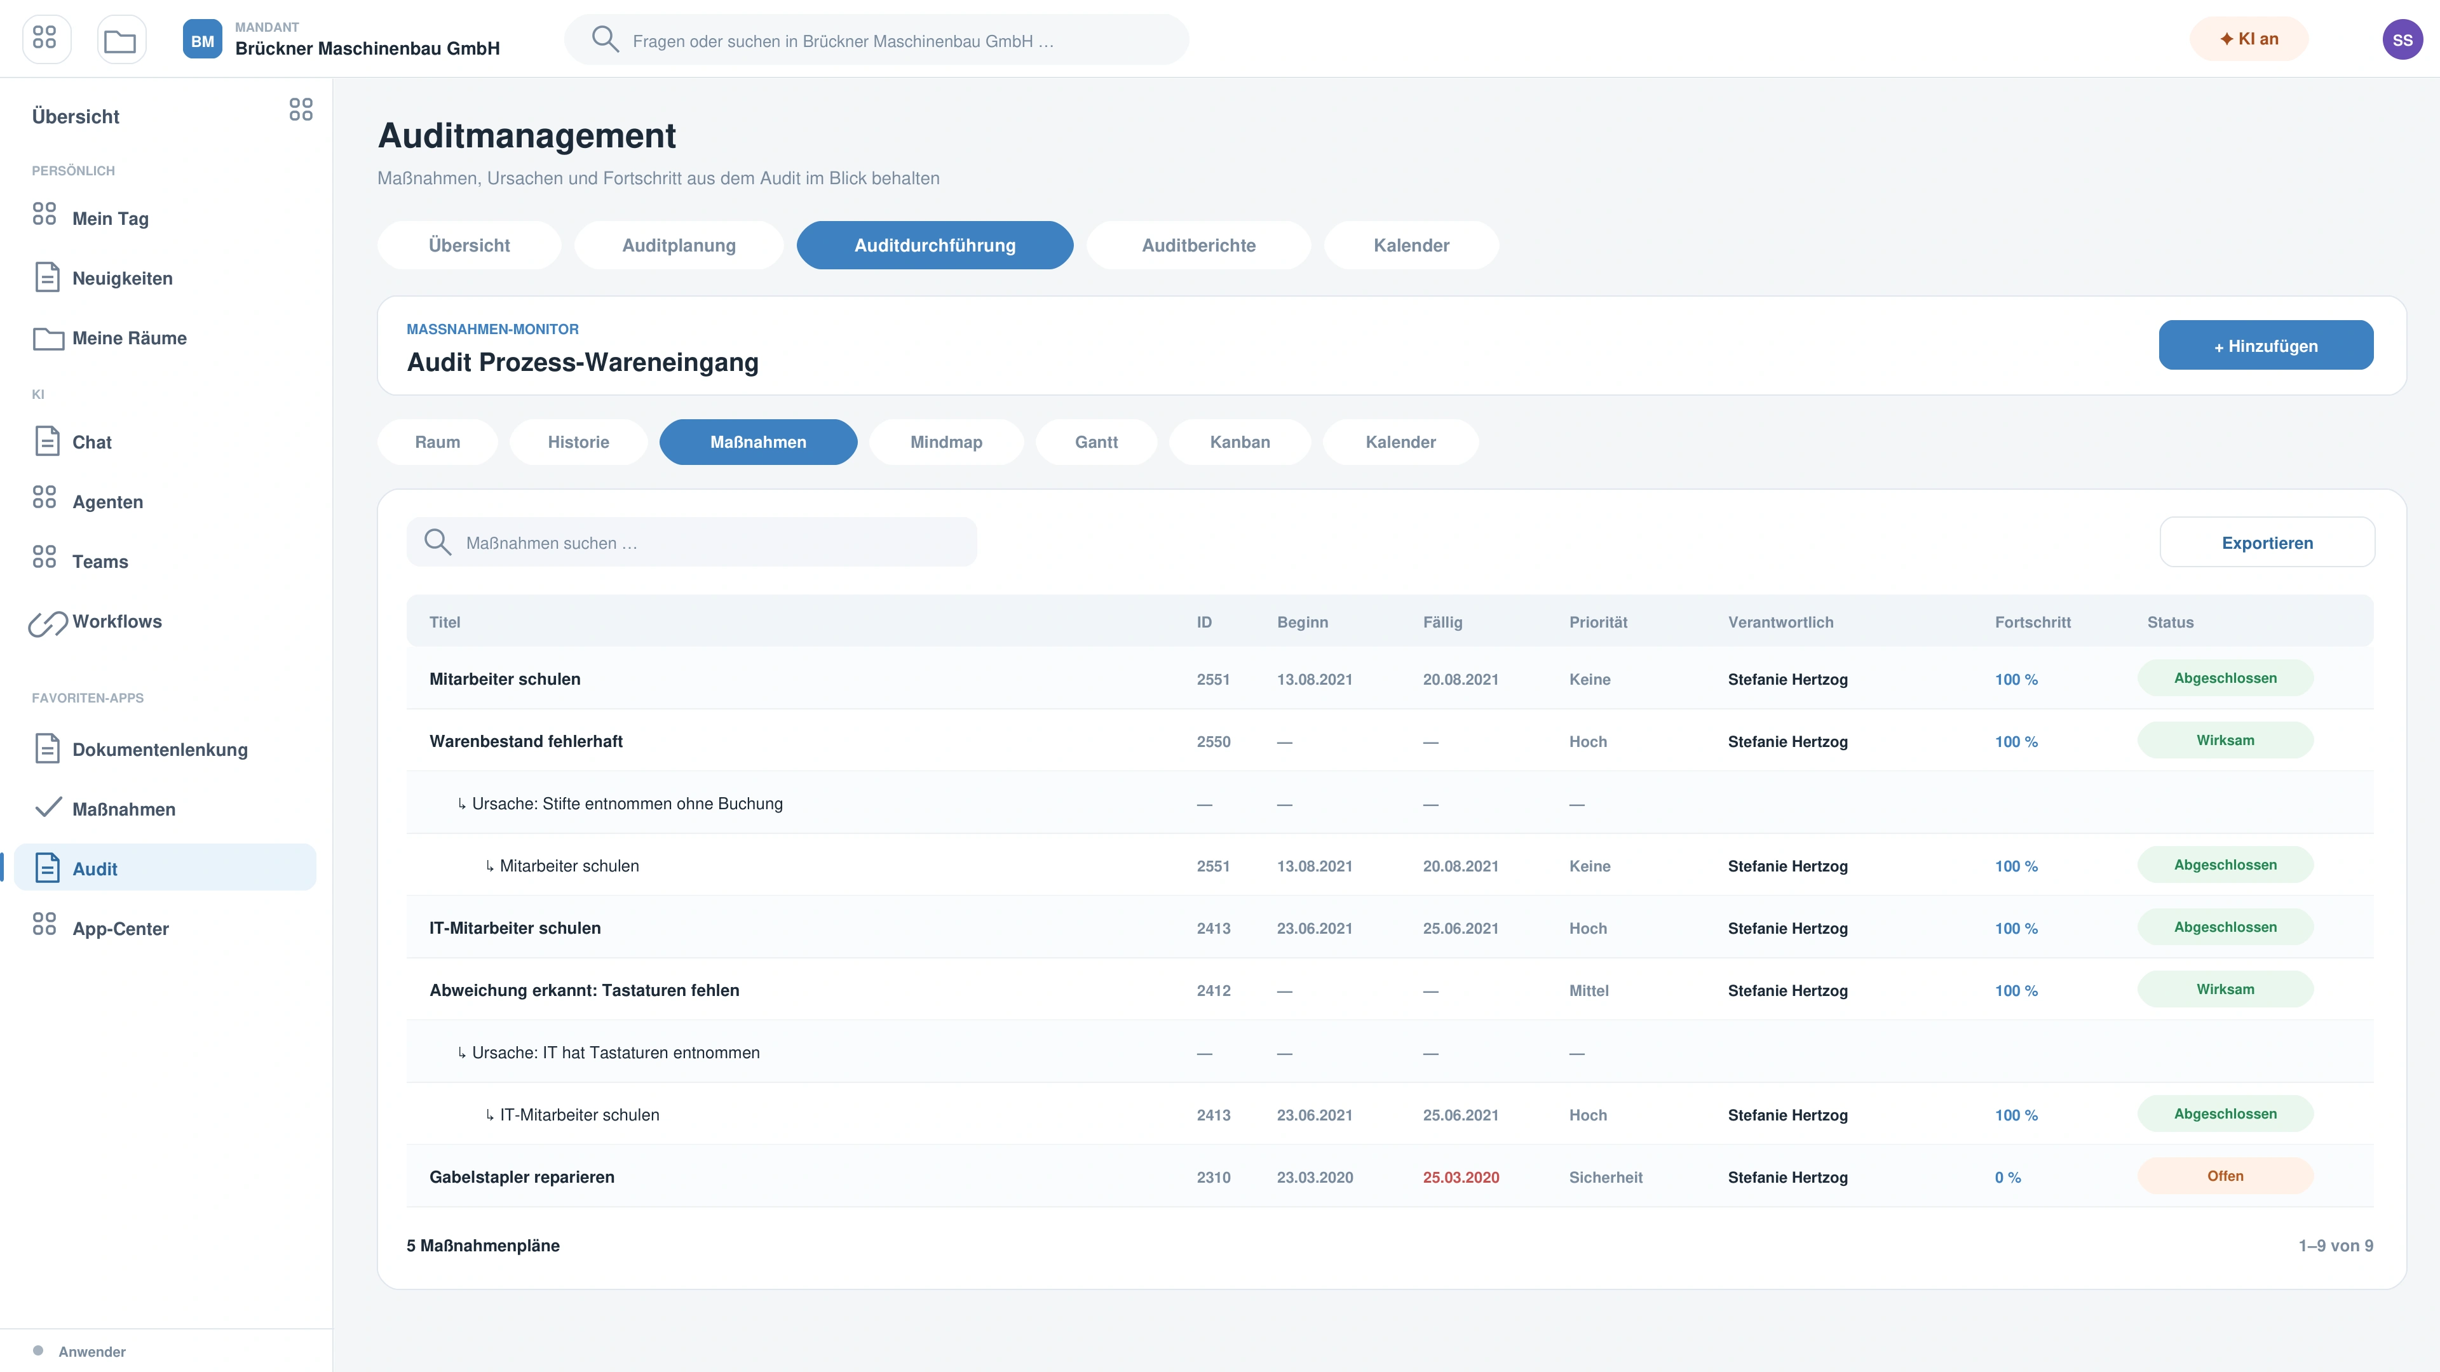Select the Historie tab
Image resolution: width=2440 pixels, height=1372 pixels.
click(578, 442)
